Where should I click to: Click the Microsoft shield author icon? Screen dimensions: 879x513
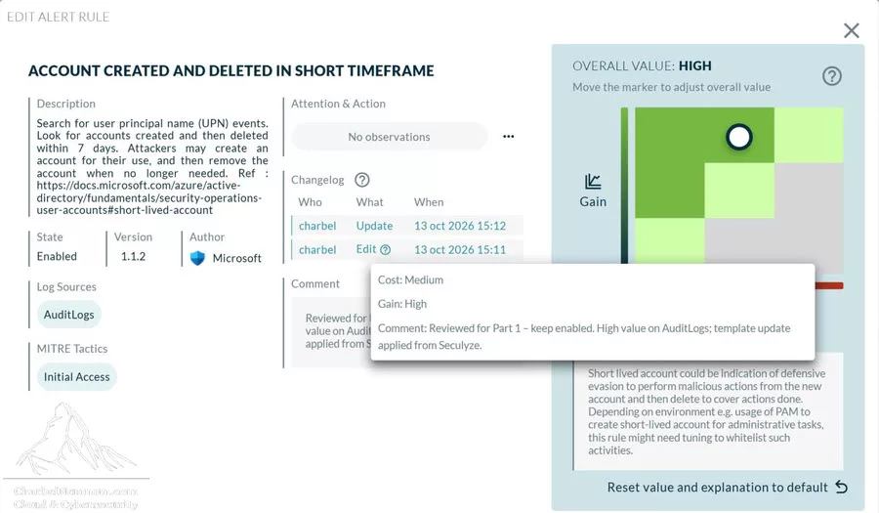point(197,258)
